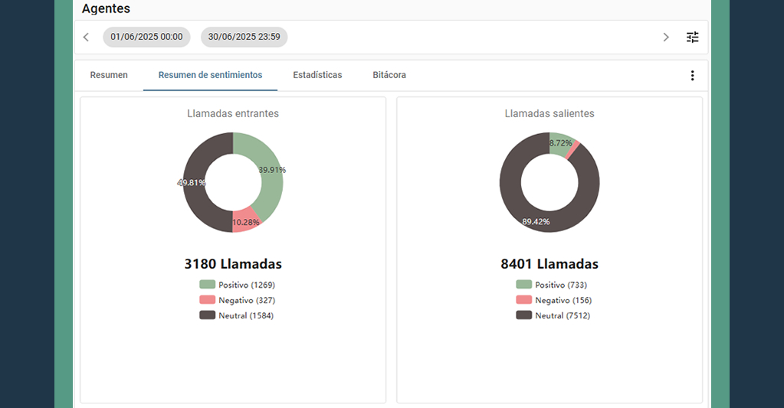Go to the previous date range
784x408 pixels.
(86, 37)
